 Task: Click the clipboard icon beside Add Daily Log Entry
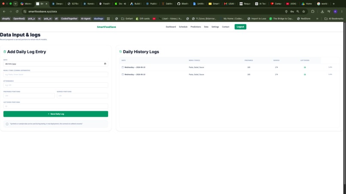(x=5, y=52)
